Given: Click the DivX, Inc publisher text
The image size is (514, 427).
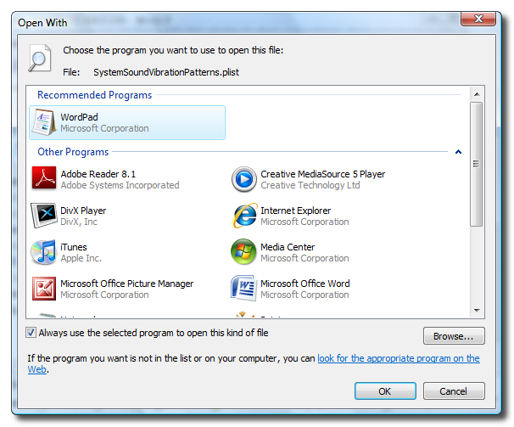Looking at the screenshot, I should (x=79, y=222).
